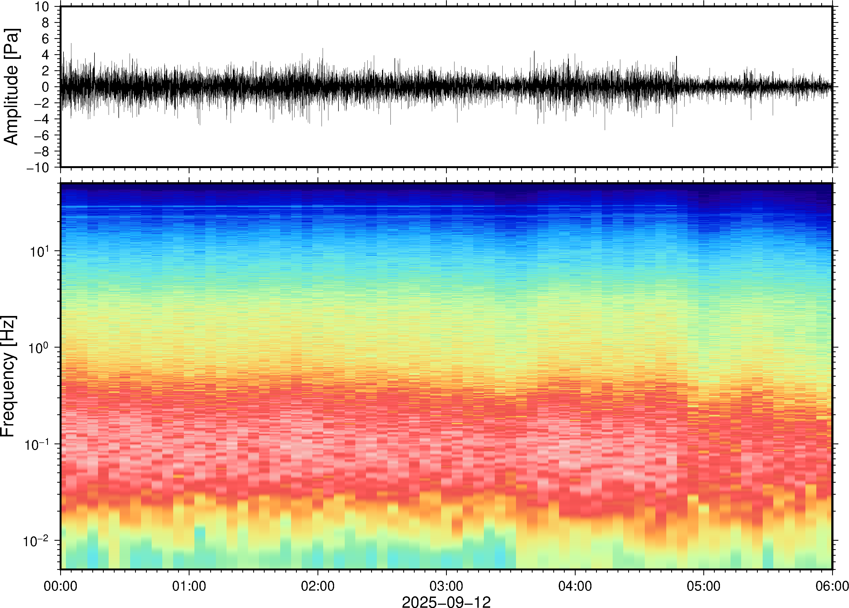Select the 05:00 time tick label
This screenshot has width=849, height=608.
pyautogui.click(x=703, y=586)
